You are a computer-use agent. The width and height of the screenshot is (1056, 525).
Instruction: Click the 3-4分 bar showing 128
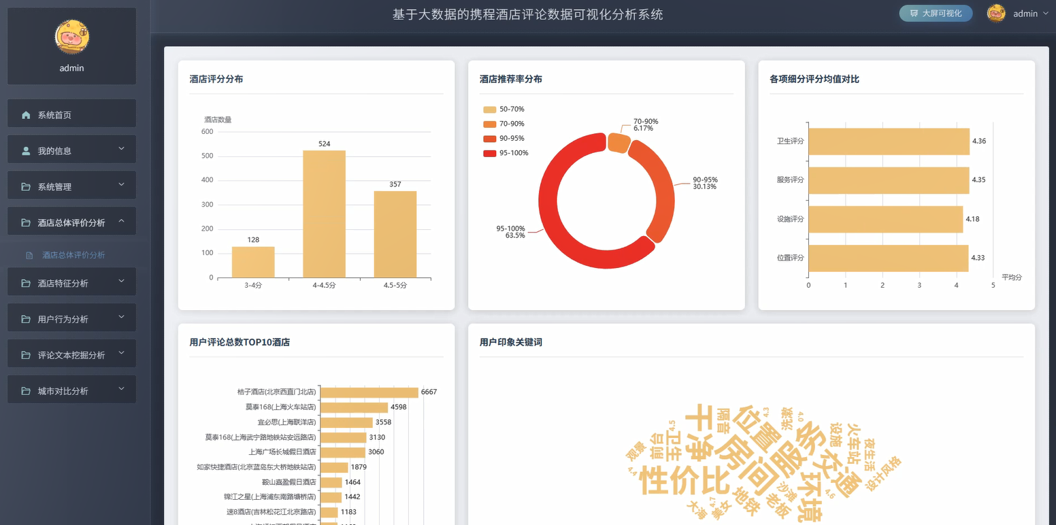pos(253,262)
